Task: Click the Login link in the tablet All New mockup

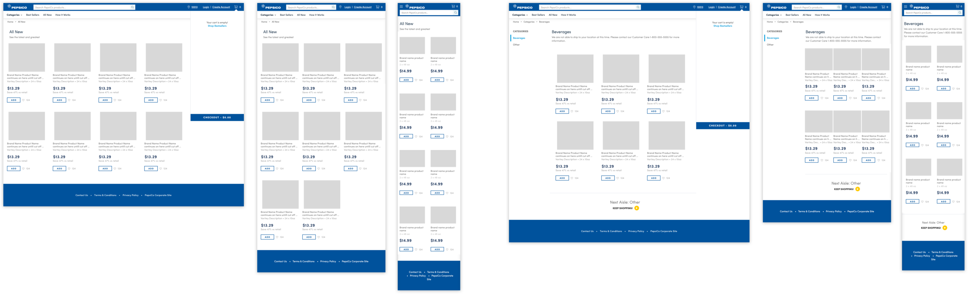Action: click(x=348, y=7)
